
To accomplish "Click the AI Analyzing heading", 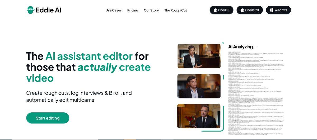I will point(242,47).
